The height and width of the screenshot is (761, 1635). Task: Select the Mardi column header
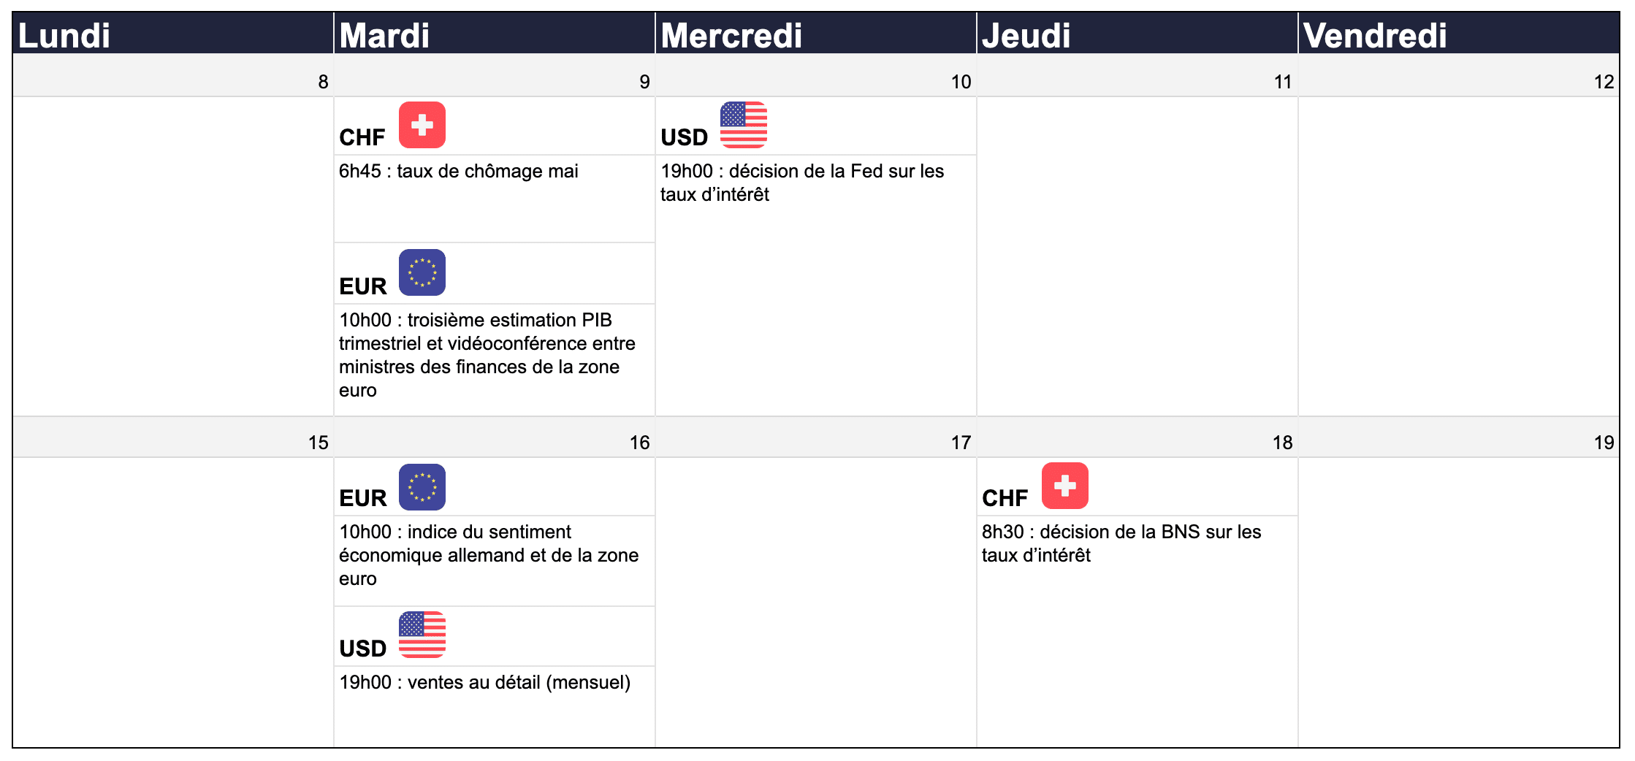(x=495, y=34)
